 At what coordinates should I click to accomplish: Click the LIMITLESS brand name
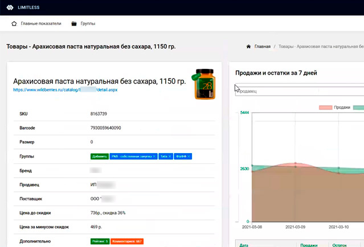click(28, 7)
